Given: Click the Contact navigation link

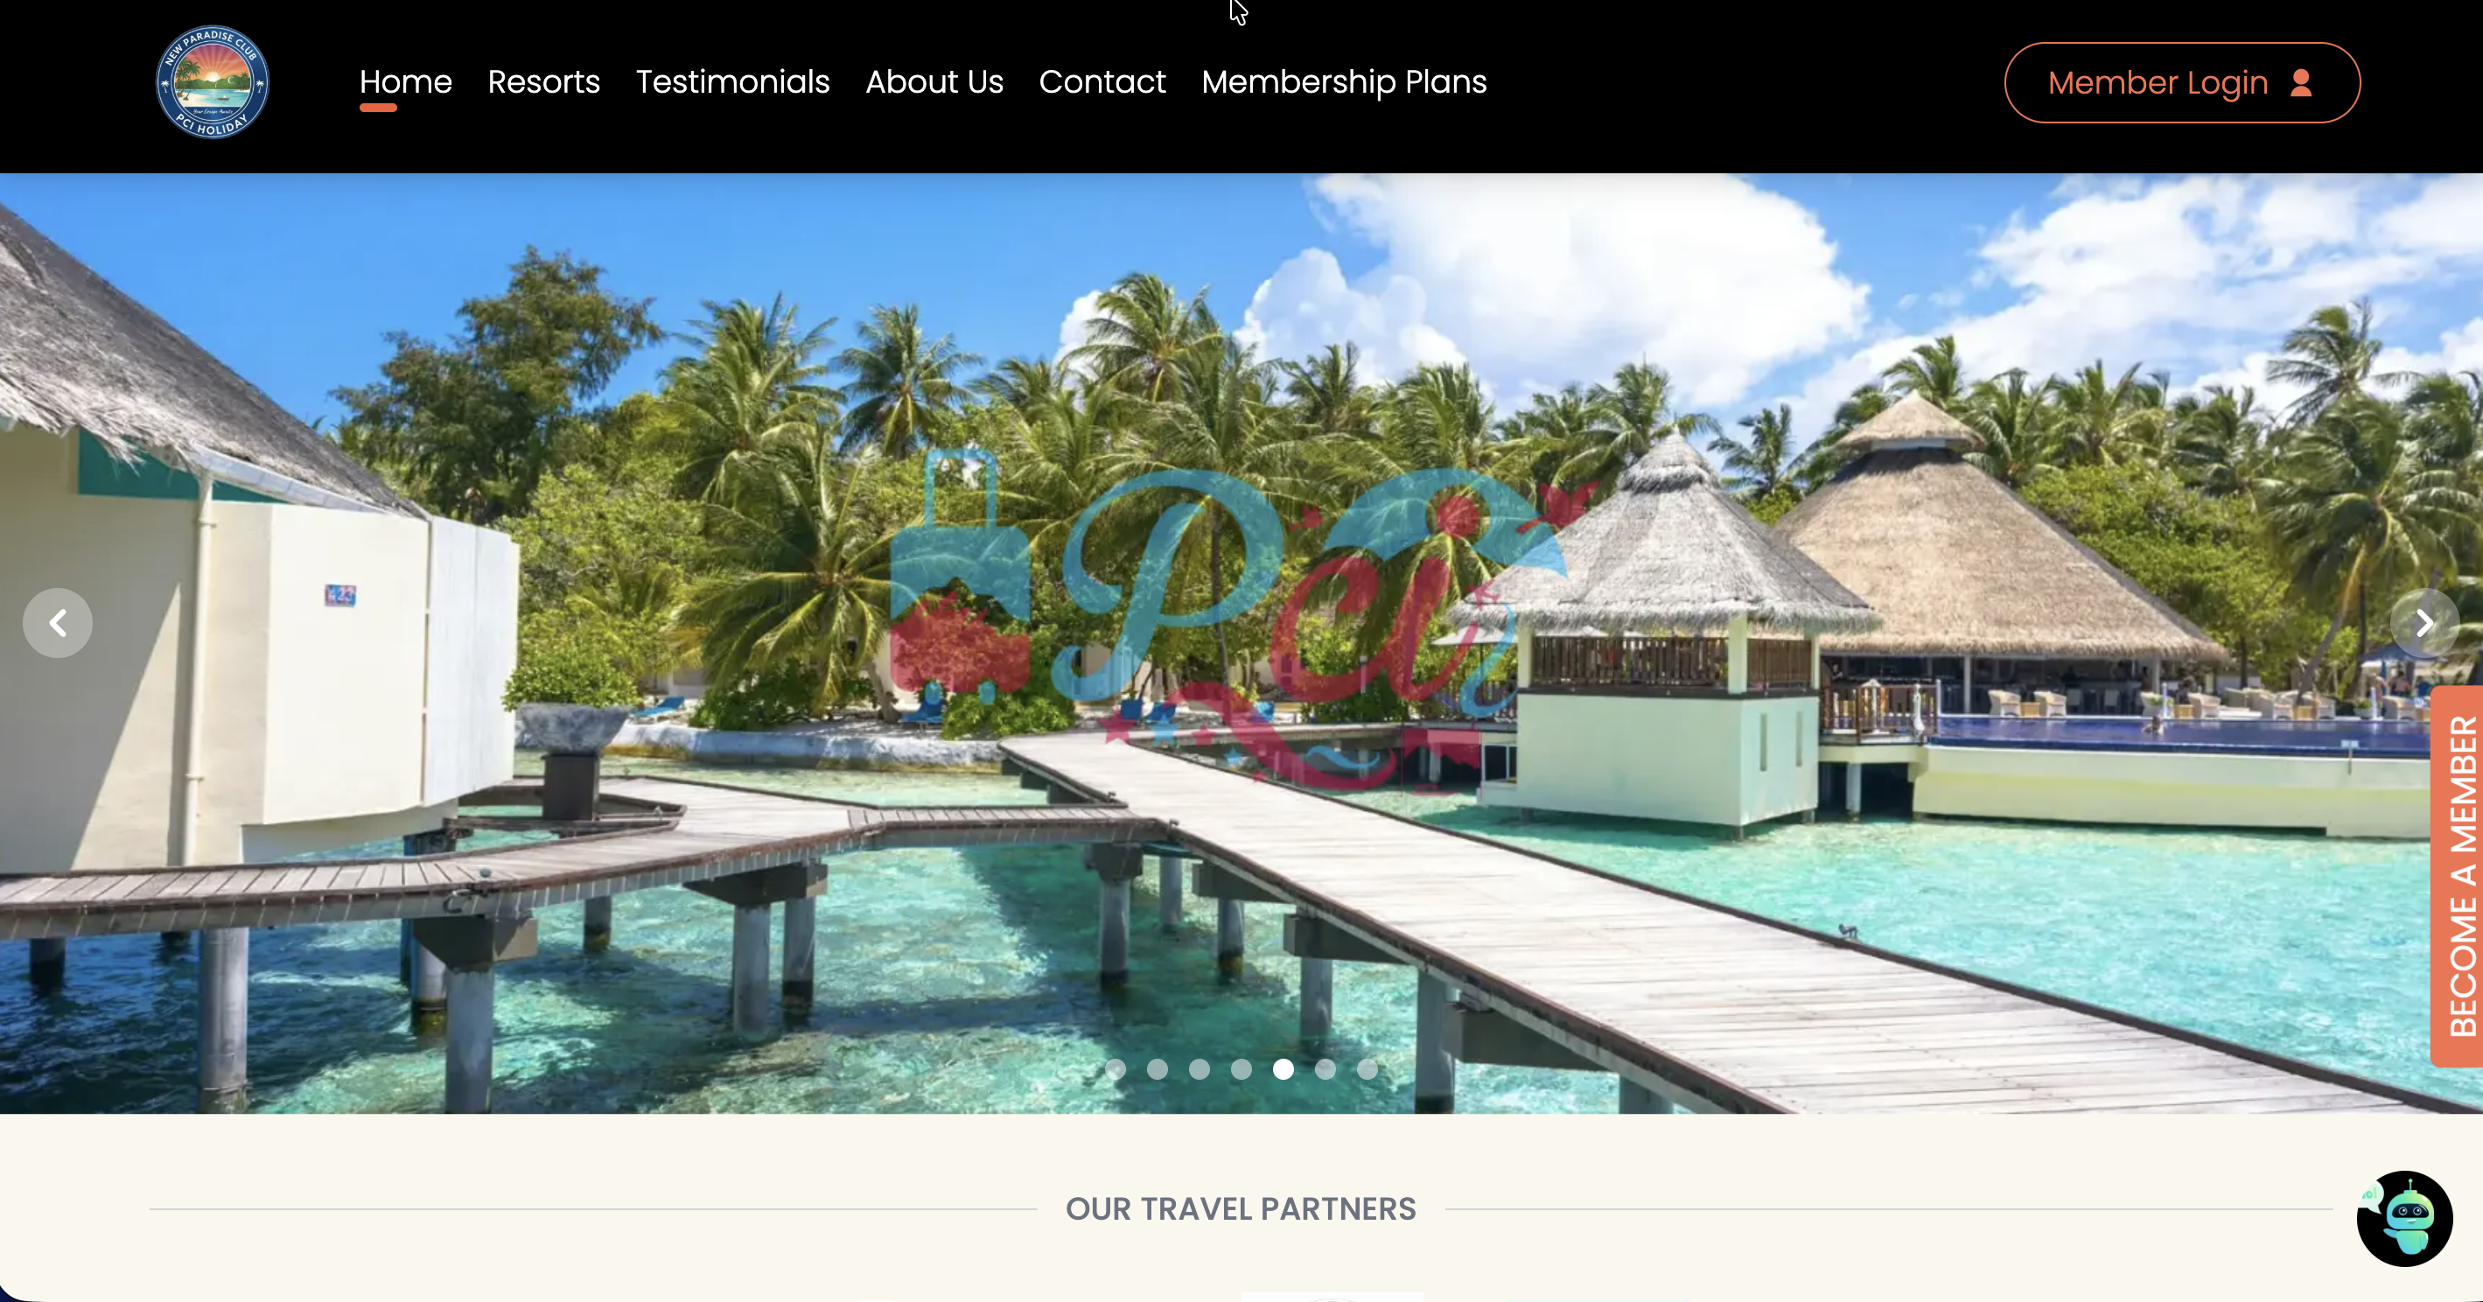Looking at the screenshot, I should [1102, 82].
